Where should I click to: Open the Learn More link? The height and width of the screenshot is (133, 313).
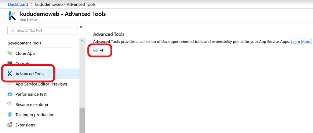(300, 42)
